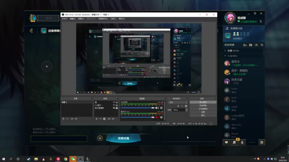Viewport: 289px width, 162px height.
Task: Go back with the League lobby arrow
Action: pyautogui.click(x=31, y=31)
